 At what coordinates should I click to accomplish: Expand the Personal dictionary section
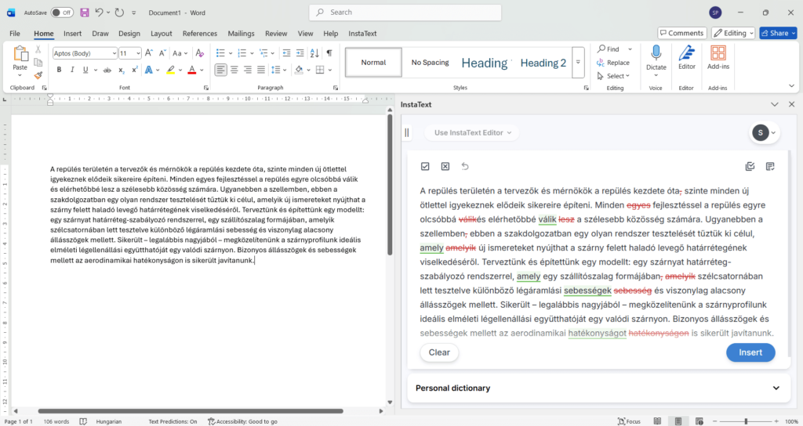click(x=776, y=388)
